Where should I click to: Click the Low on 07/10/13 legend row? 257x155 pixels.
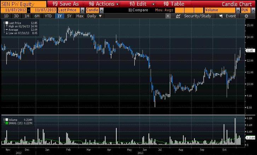click(x=22, y=33)
